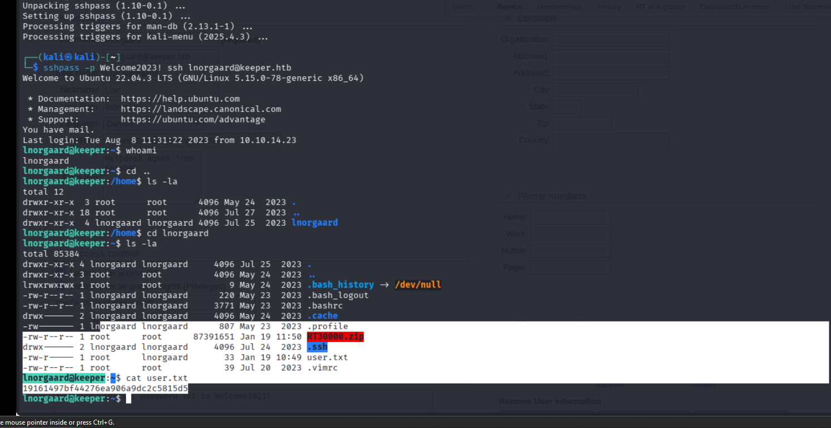
Task: Select the Basics tab
Action: 509,7
